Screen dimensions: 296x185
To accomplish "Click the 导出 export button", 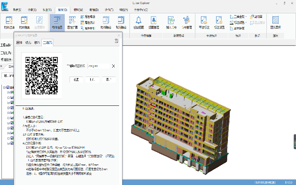I will (x=109, y=80).
